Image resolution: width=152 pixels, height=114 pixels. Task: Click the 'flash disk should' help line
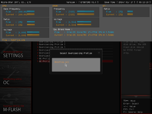134,47
